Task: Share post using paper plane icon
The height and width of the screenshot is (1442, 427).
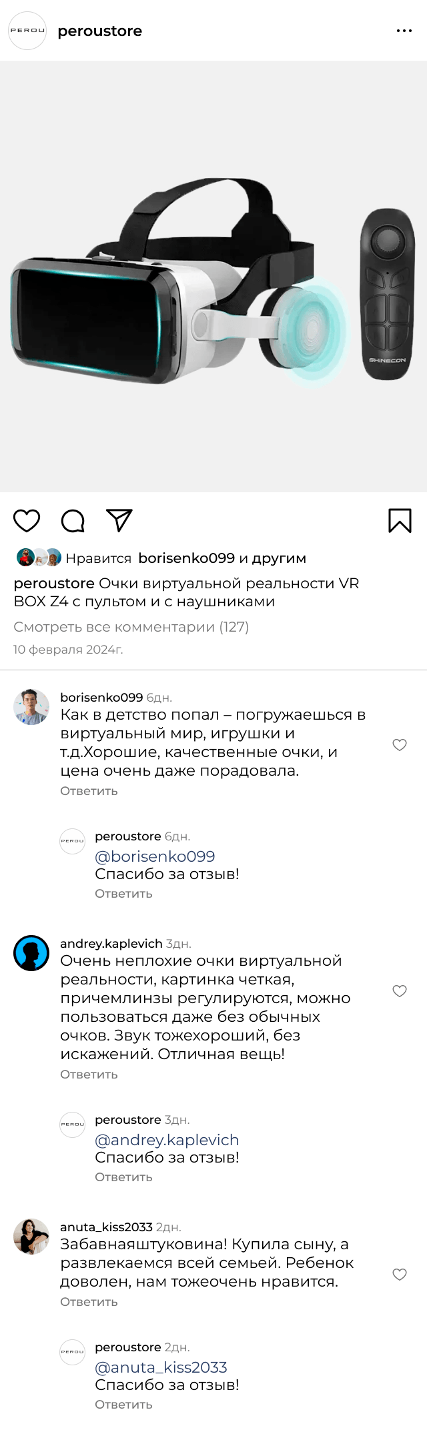Action: point(119,520)
